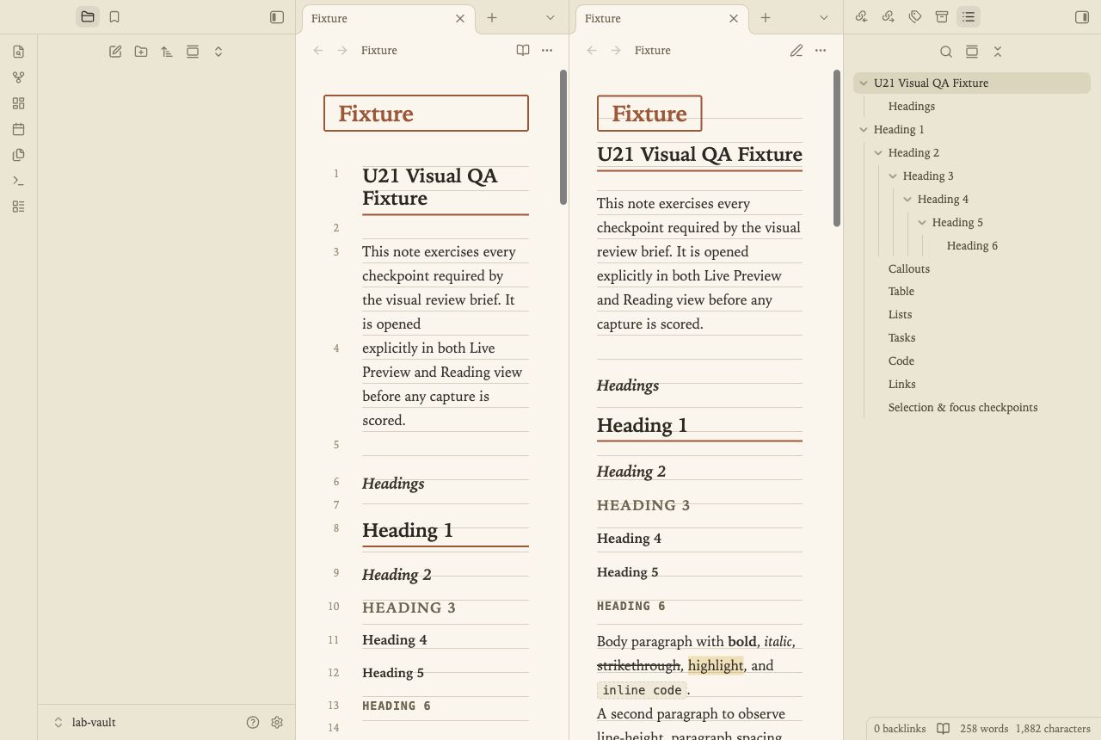The width and height of the screenshot is (1101, 740).
Task: Open the outgoing links tab in right sidebar
Action: [889, 17]
